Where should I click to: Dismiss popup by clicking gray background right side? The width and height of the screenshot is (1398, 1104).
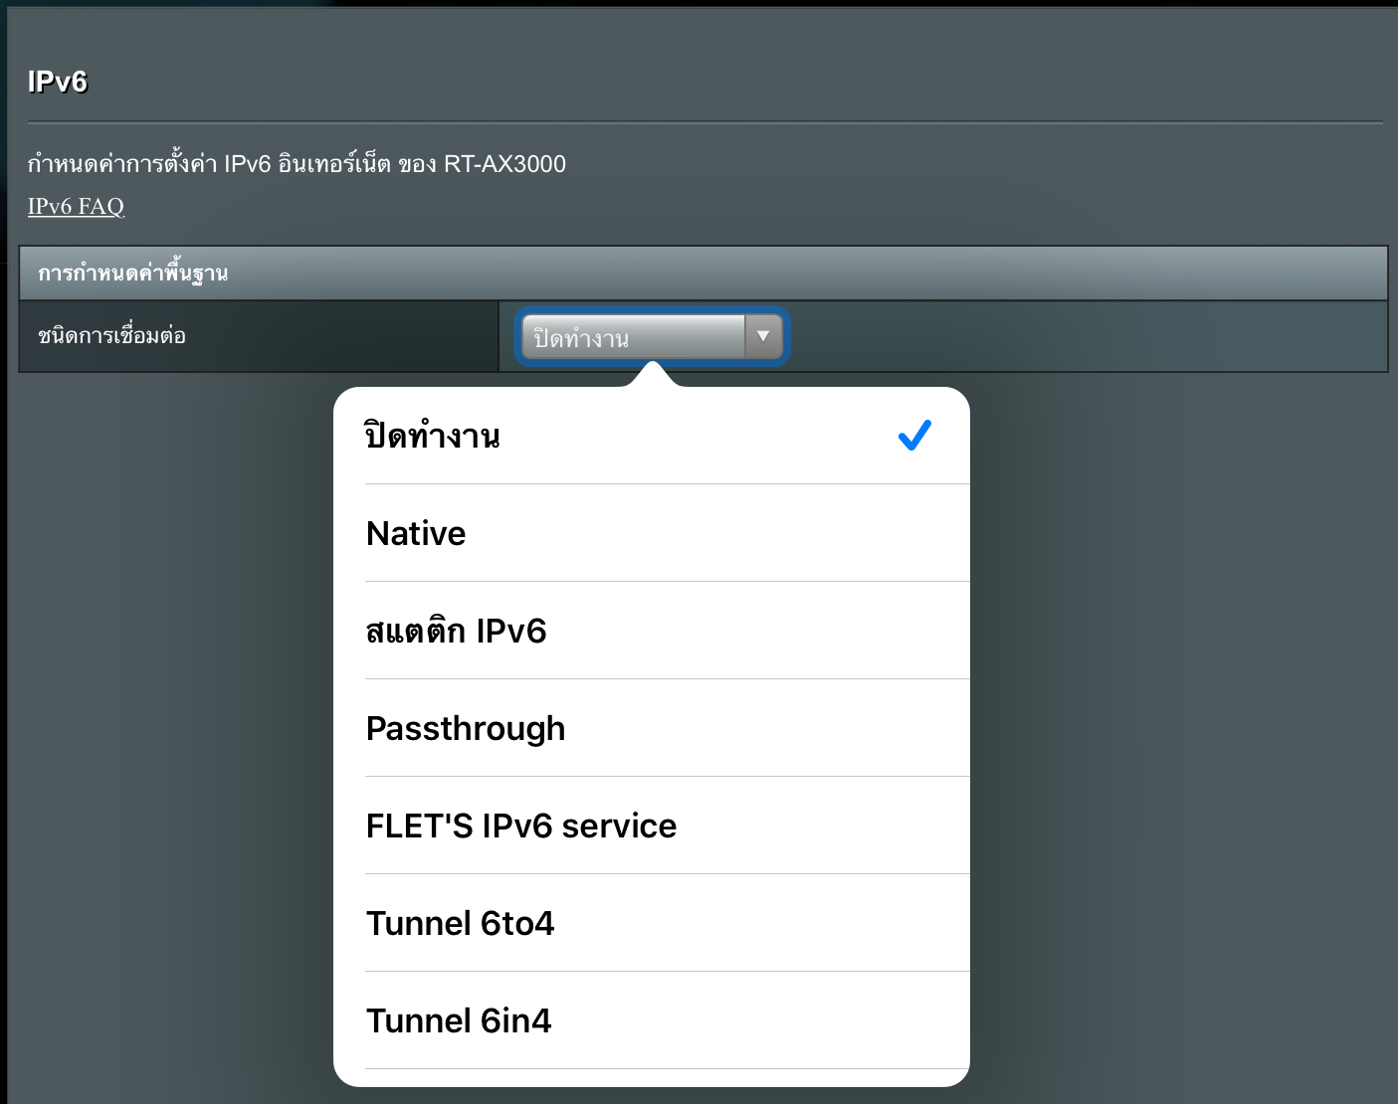click(1184, 736)
